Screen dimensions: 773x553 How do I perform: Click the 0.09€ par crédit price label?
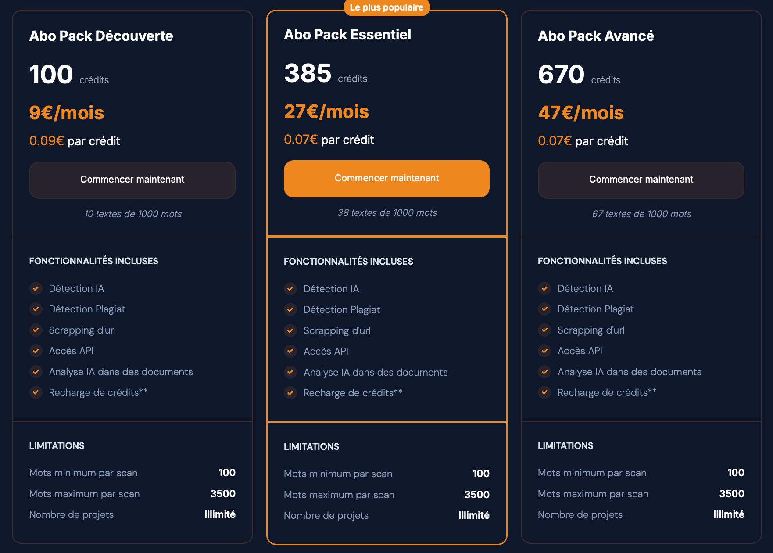75,141
